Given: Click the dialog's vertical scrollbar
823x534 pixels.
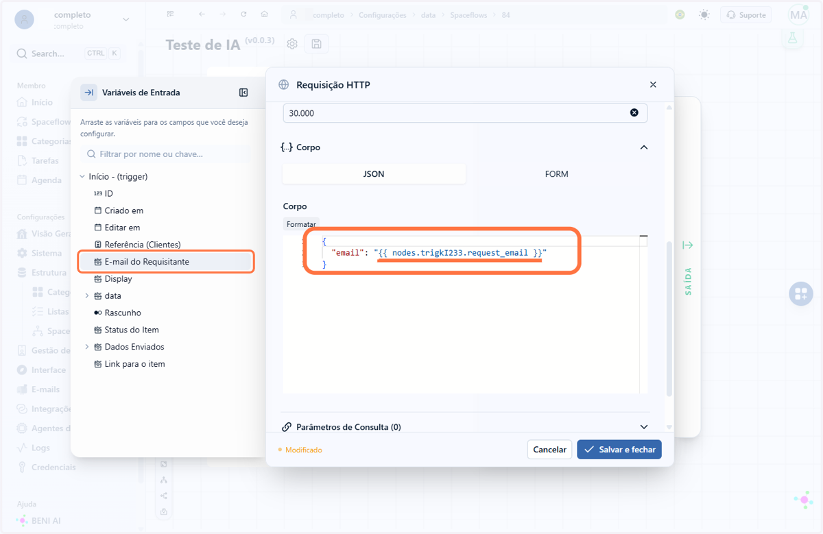Looking at the screenshot, I should [669, 317].
